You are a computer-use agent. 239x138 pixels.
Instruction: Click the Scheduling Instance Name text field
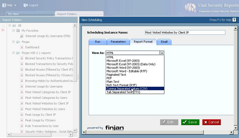point(185,32)
